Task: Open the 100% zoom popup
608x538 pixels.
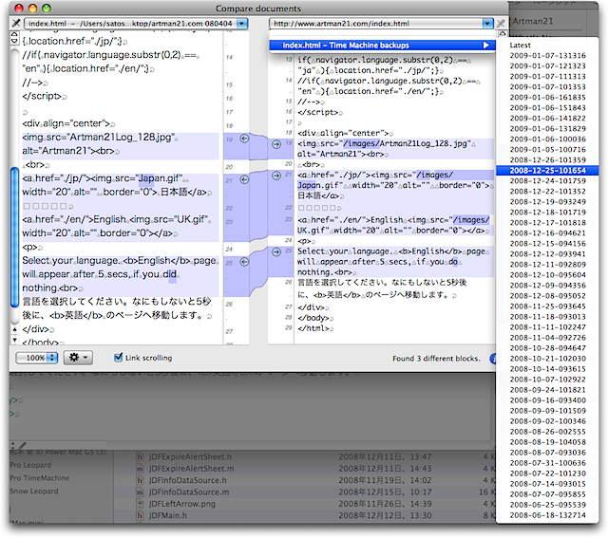Action: [x=37, y=358]
